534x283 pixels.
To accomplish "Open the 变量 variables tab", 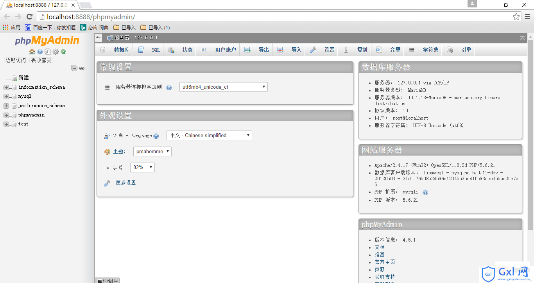I will [388, 50].
